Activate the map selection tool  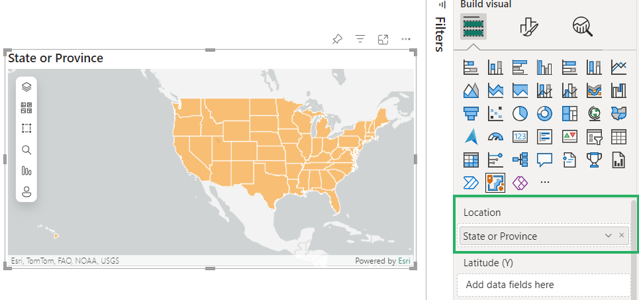click(x=26, y=128)
